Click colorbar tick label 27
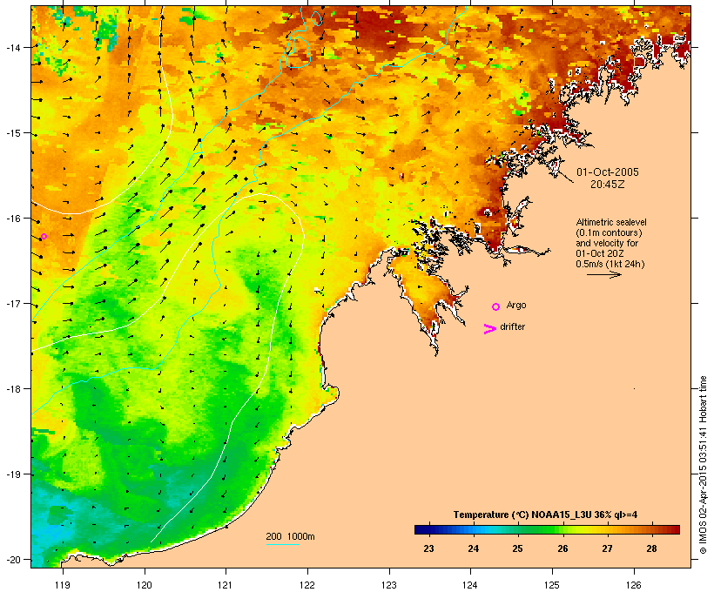 pyautogui.click(x=607, y=548)
